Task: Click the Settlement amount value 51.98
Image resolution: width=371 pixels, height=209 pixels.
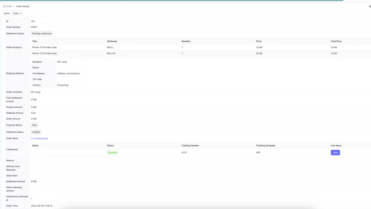Action: pyautogui.click(x=33, y=182)
